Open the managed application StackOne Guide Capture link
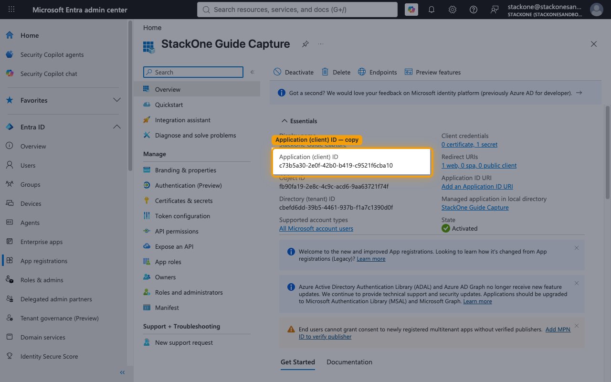Viewport: 611px width, 382px height. click(x=475, y=207)
